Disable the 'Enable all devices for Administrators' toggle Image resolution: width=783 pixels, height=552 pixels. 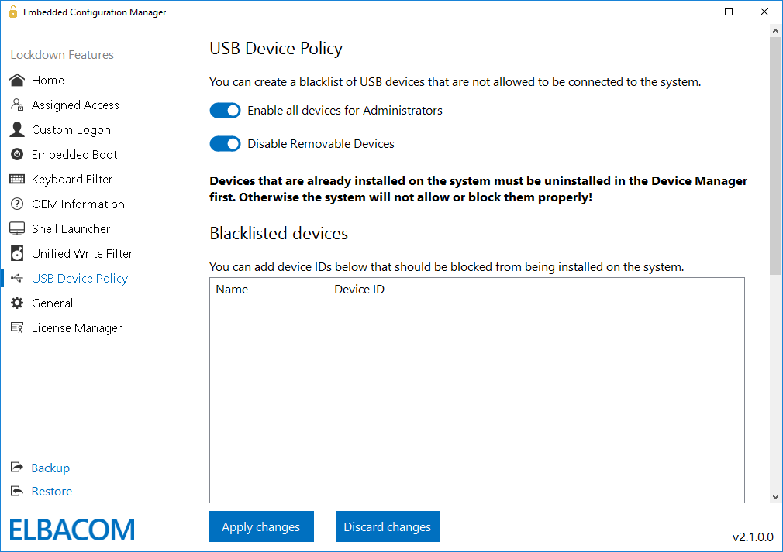point(225,110)
